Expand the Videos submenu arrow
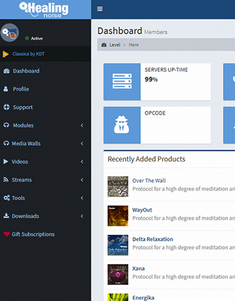 [82, 162]
